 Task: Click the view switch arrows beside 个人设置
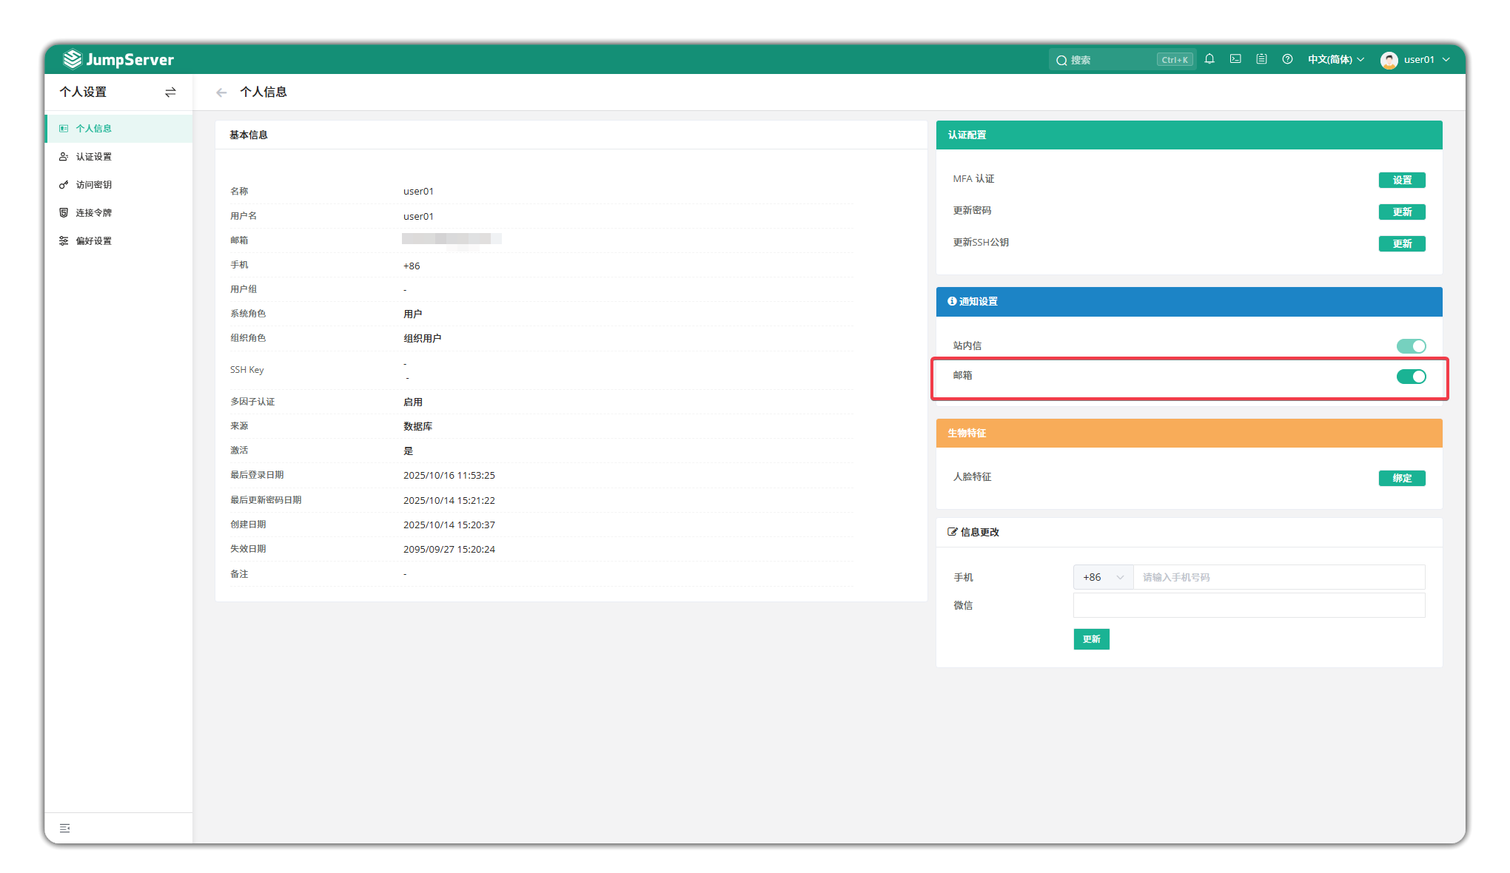170,92
